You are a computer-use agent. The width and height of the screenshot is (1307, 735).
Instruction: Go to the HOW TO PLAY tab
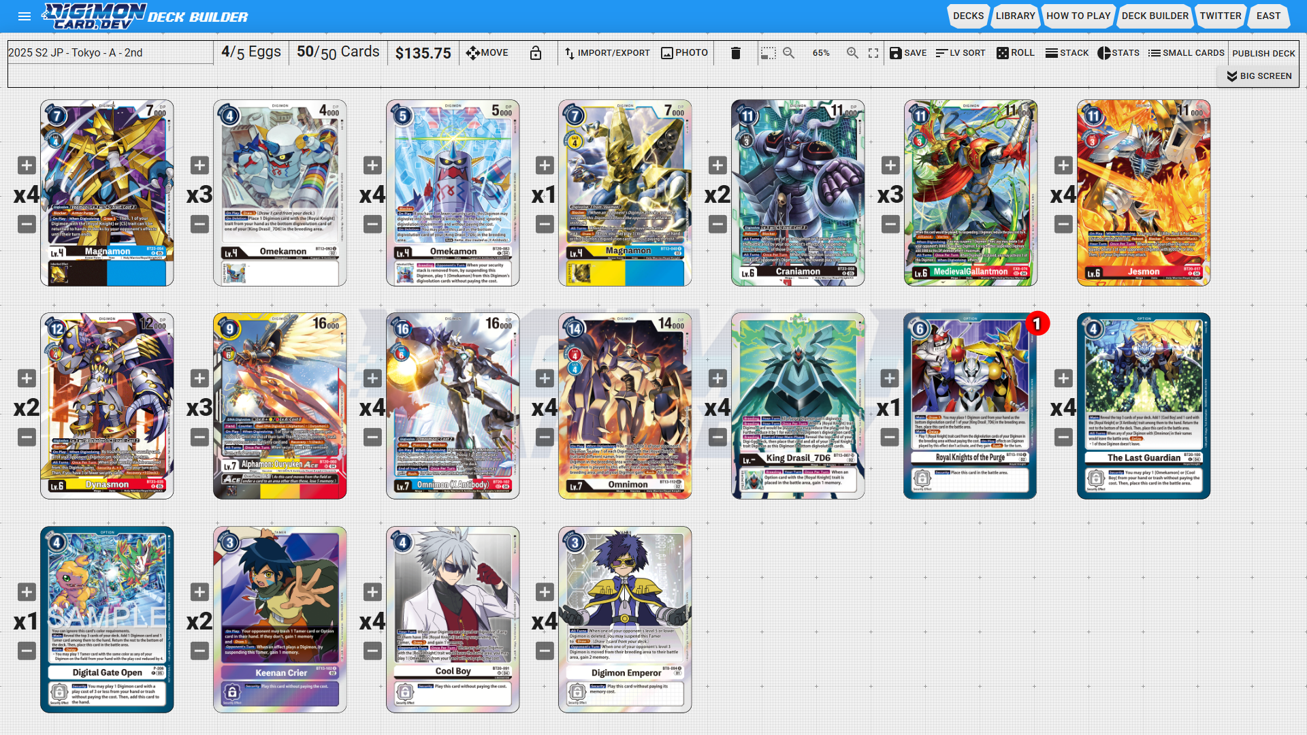pyautogui.click(x=1078, y=16)
